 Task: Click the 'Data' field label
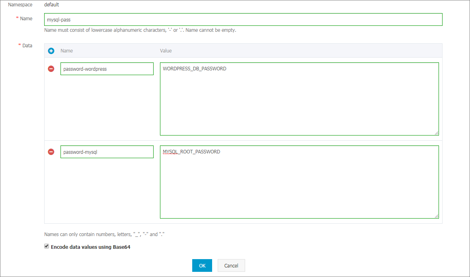[x=27, y=46]
